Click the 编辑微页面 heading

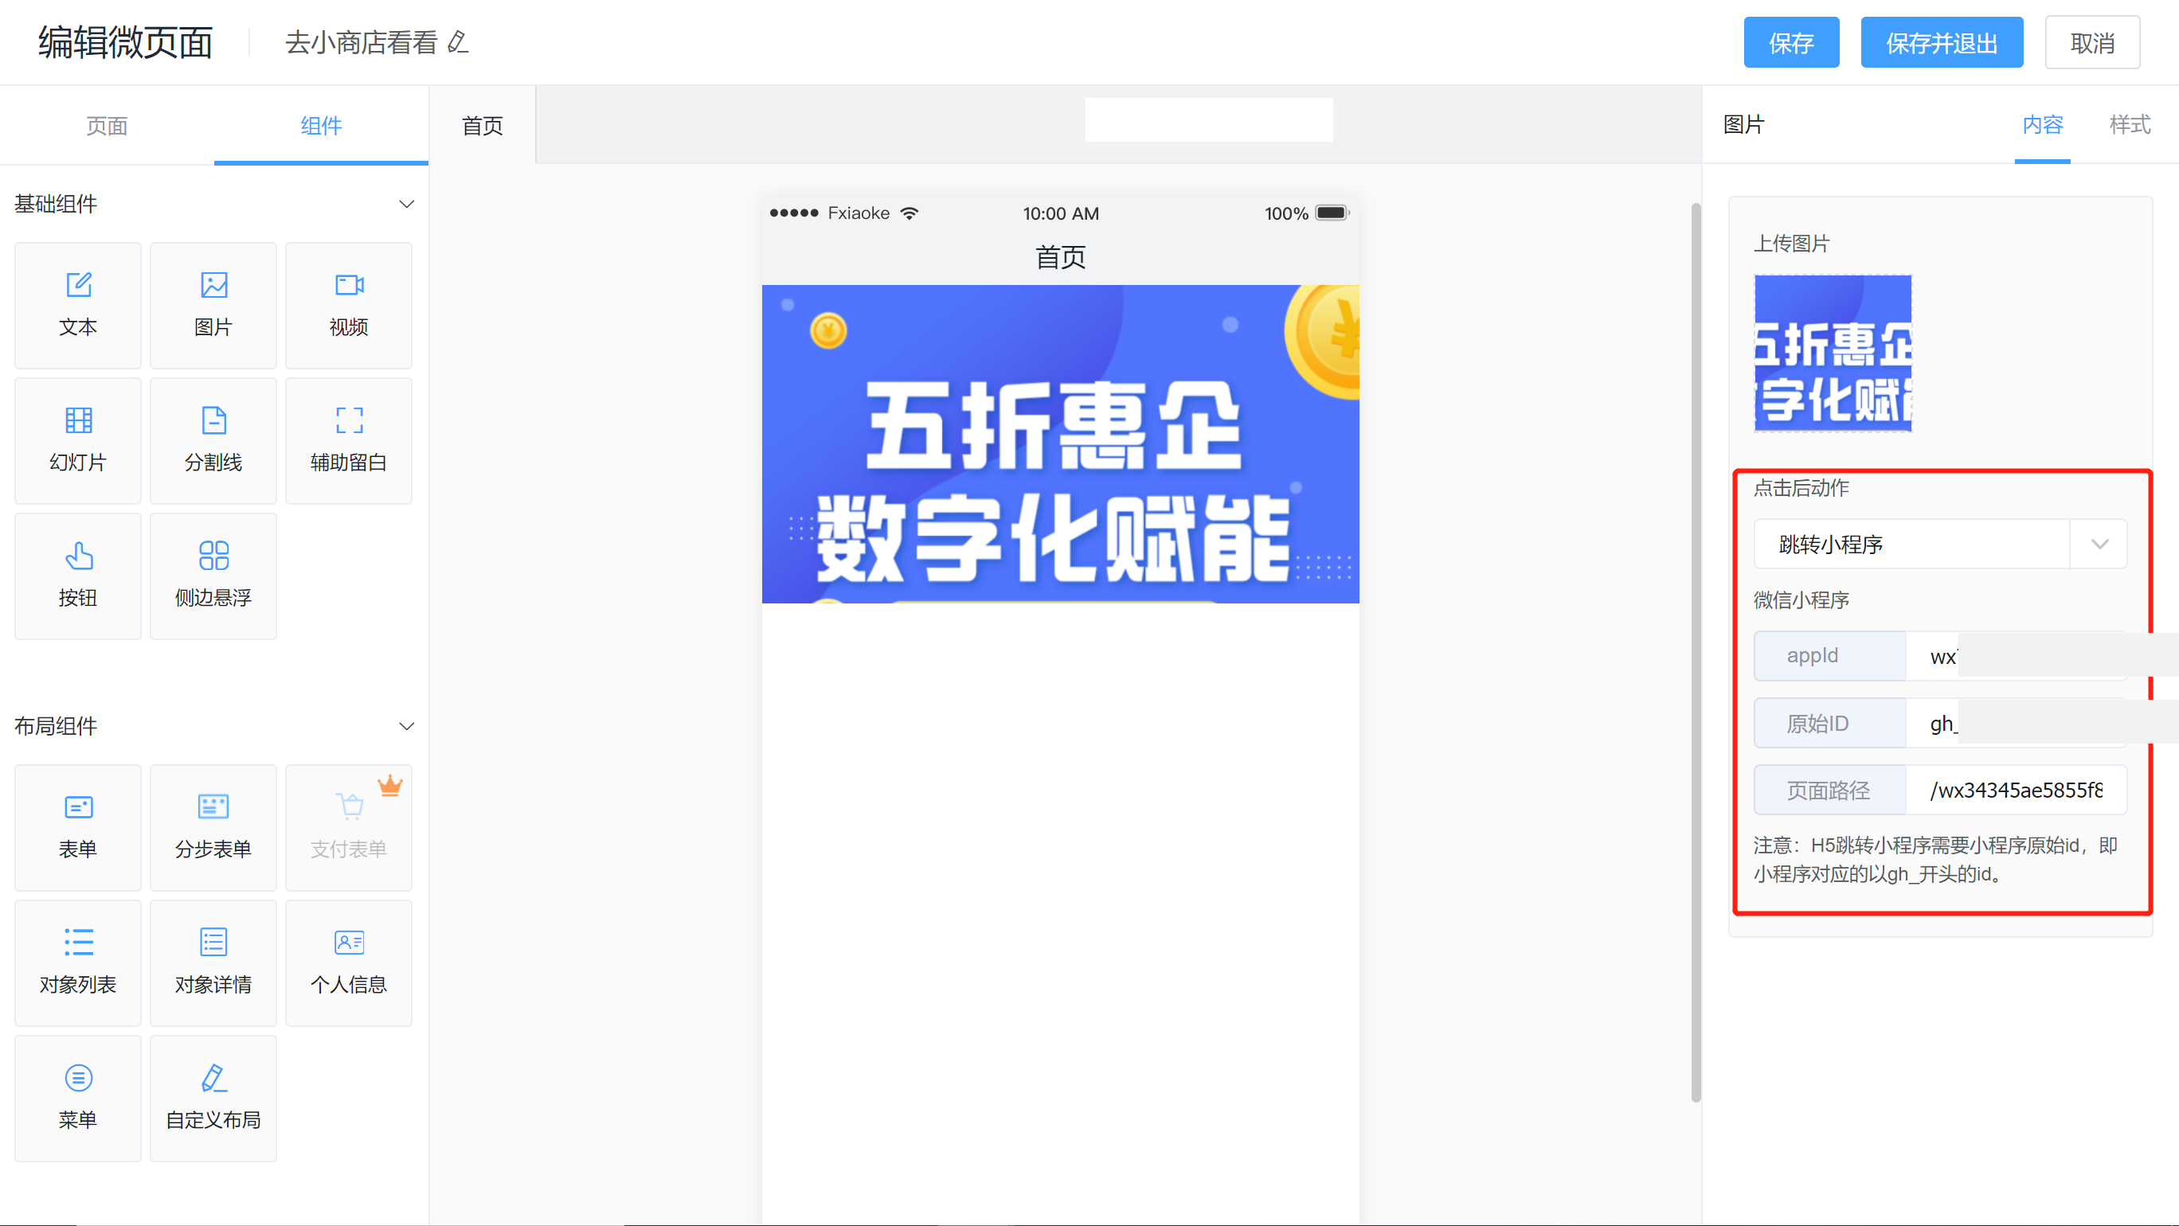click(125, 42)
